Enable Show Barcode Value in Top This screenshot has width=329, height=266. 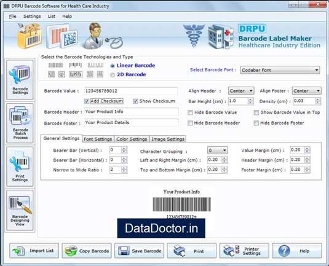click(x=256, y=112)
